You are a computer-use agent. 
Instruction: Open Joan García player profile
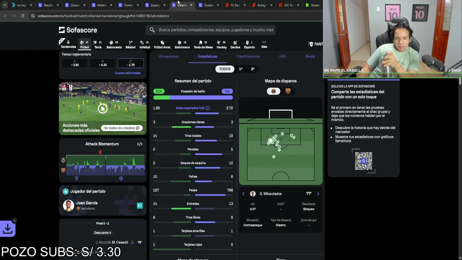[87, 205]
